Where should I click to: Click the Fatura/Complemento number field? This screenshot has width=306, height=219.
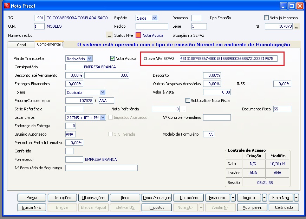coord(79,101)
